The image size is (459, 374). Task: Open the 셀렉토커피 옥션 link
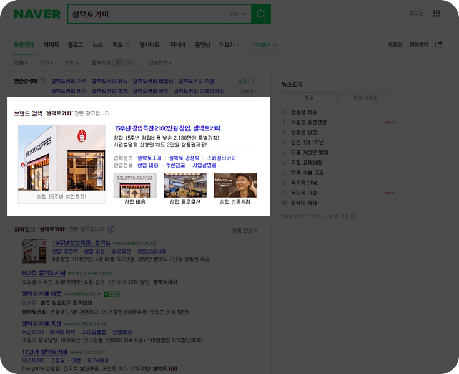[42, 324]
